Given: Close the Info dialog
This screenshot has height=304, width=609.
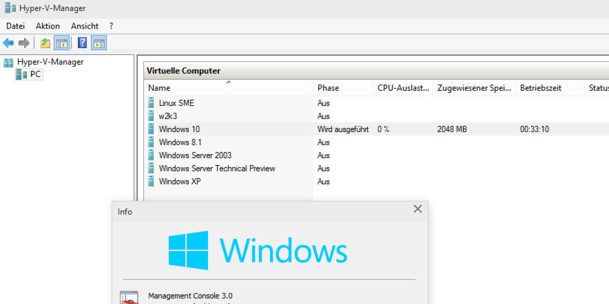Looking at the screenshot, I should pyautogui.click(x=417, y=209).
